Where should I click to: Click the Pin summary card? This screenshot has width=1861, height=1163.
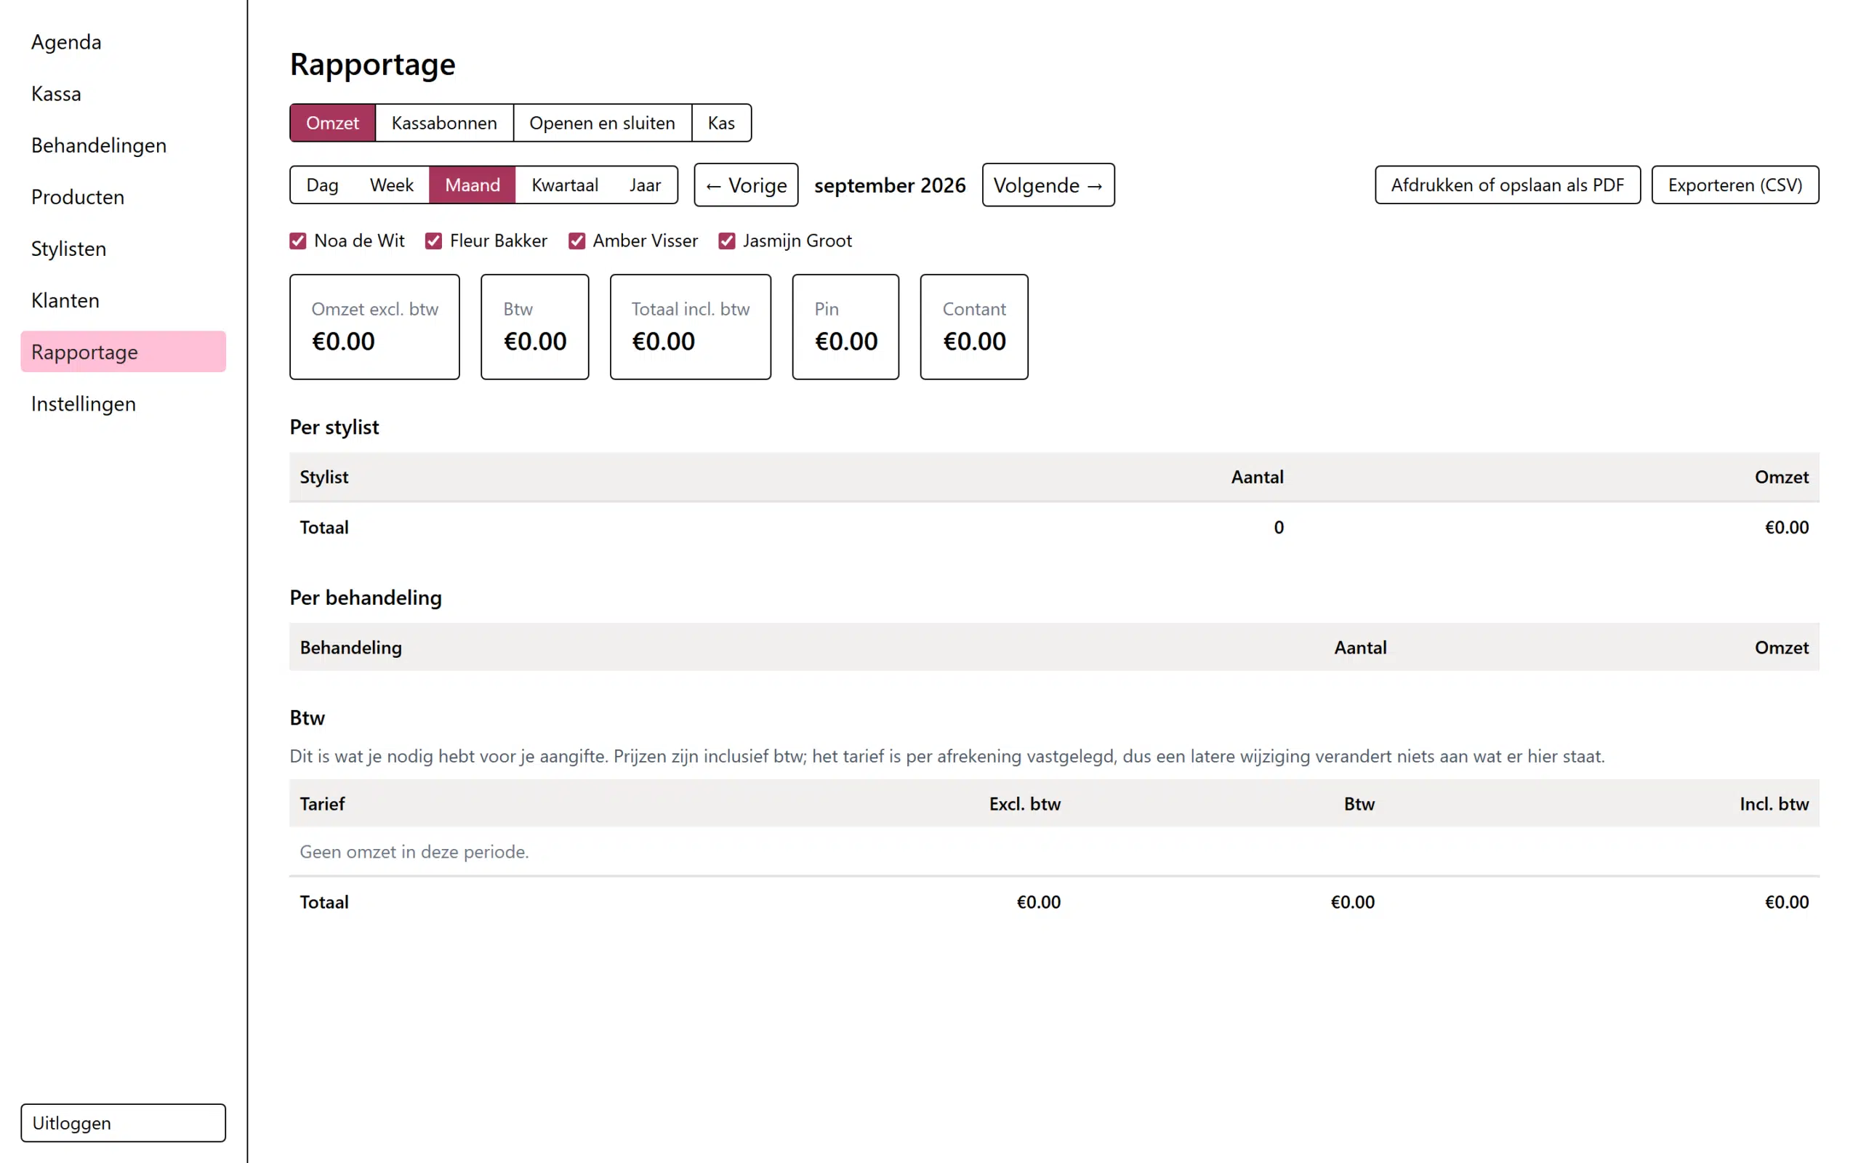click(x=846, y=327)
